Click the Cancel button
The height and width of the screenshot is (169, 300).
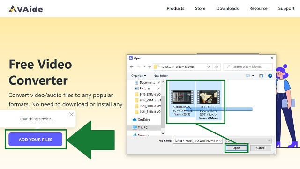coord(261,148)
